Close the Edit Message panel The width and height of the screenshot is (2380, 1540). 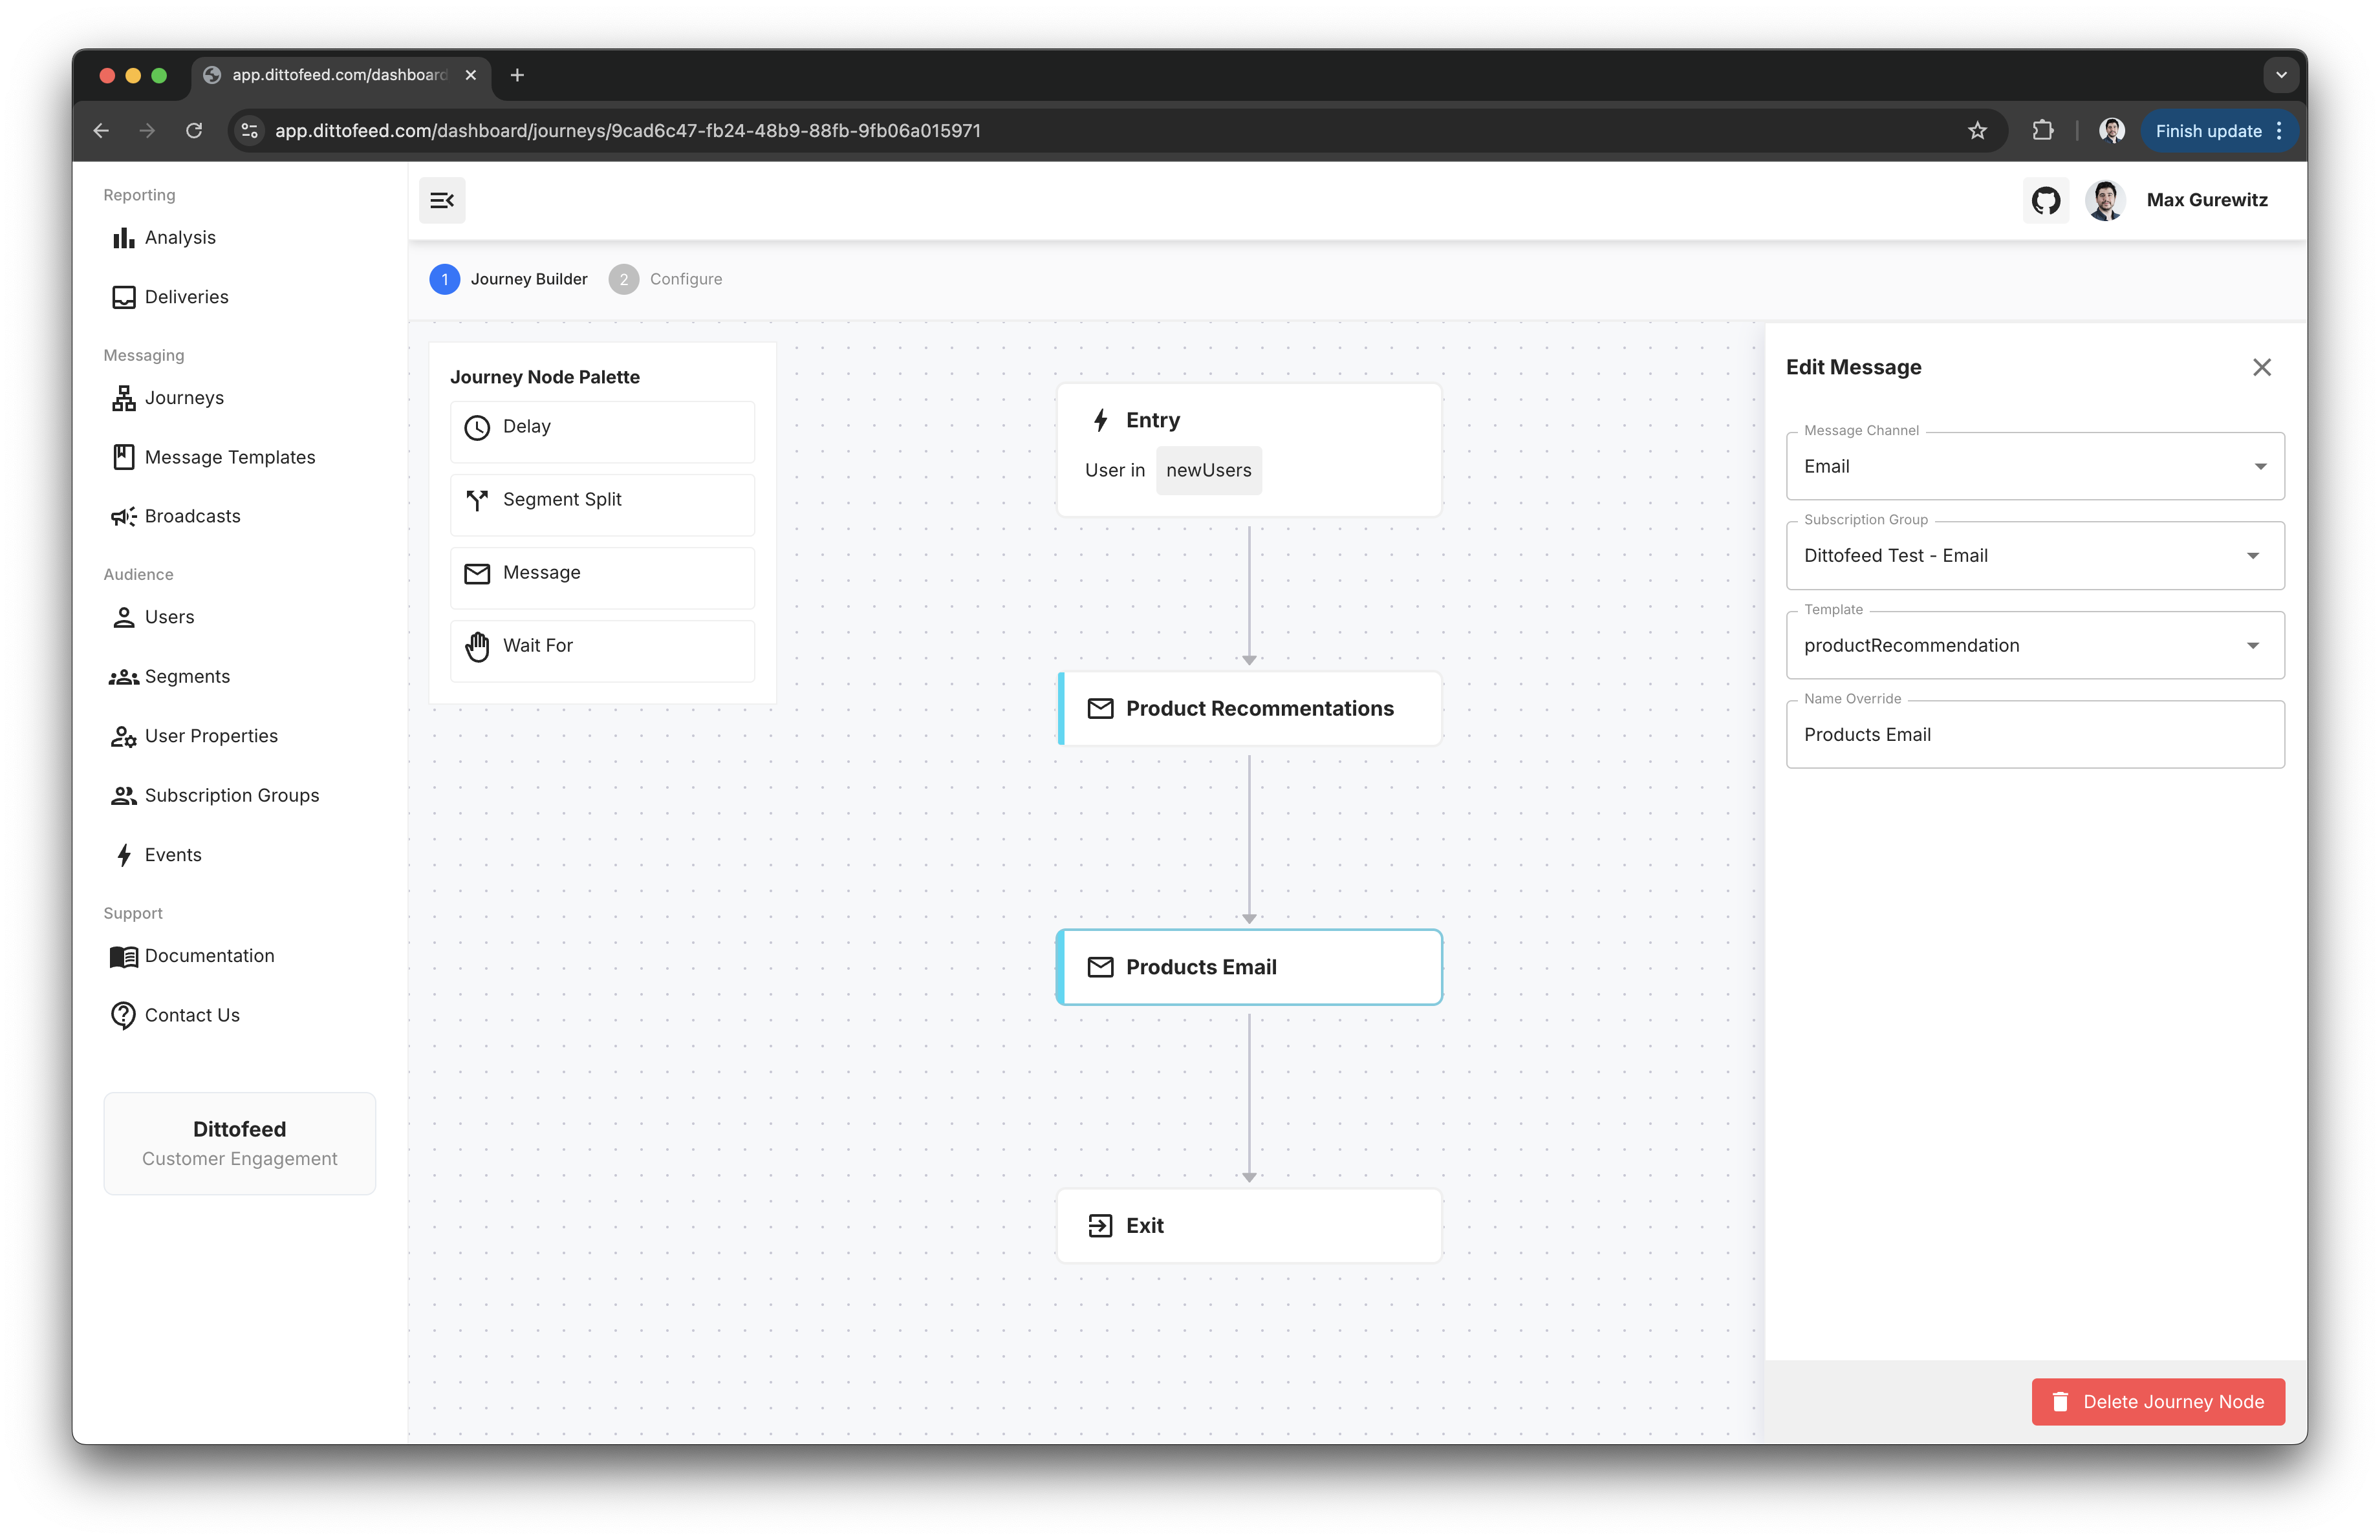point(2261,368)
